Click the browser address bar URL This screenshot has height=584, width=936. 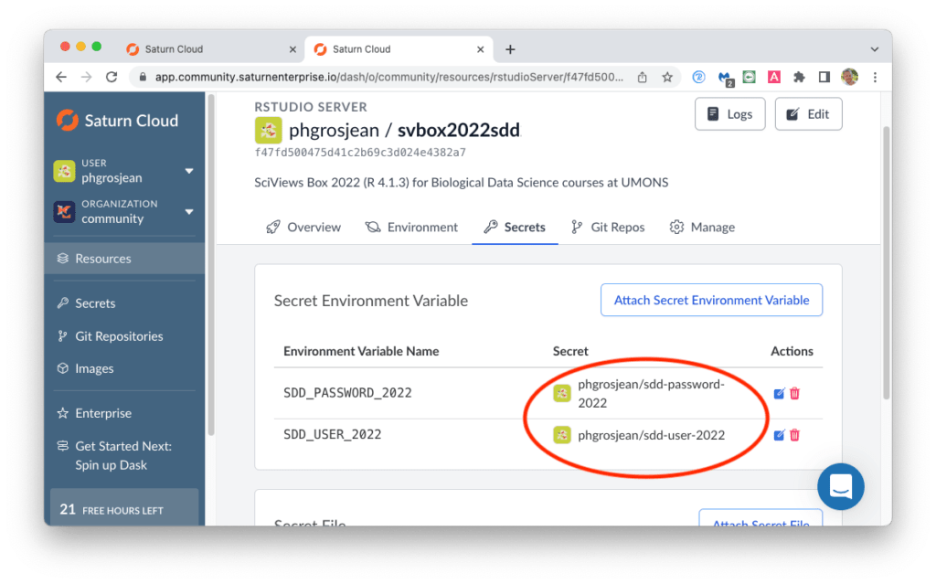(x=389, y=77)
